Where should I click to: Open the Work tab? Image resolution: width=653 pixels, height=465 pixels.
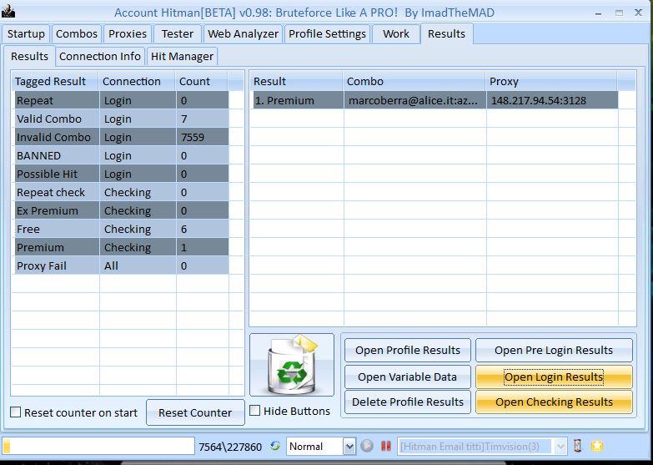pos(396,33)
